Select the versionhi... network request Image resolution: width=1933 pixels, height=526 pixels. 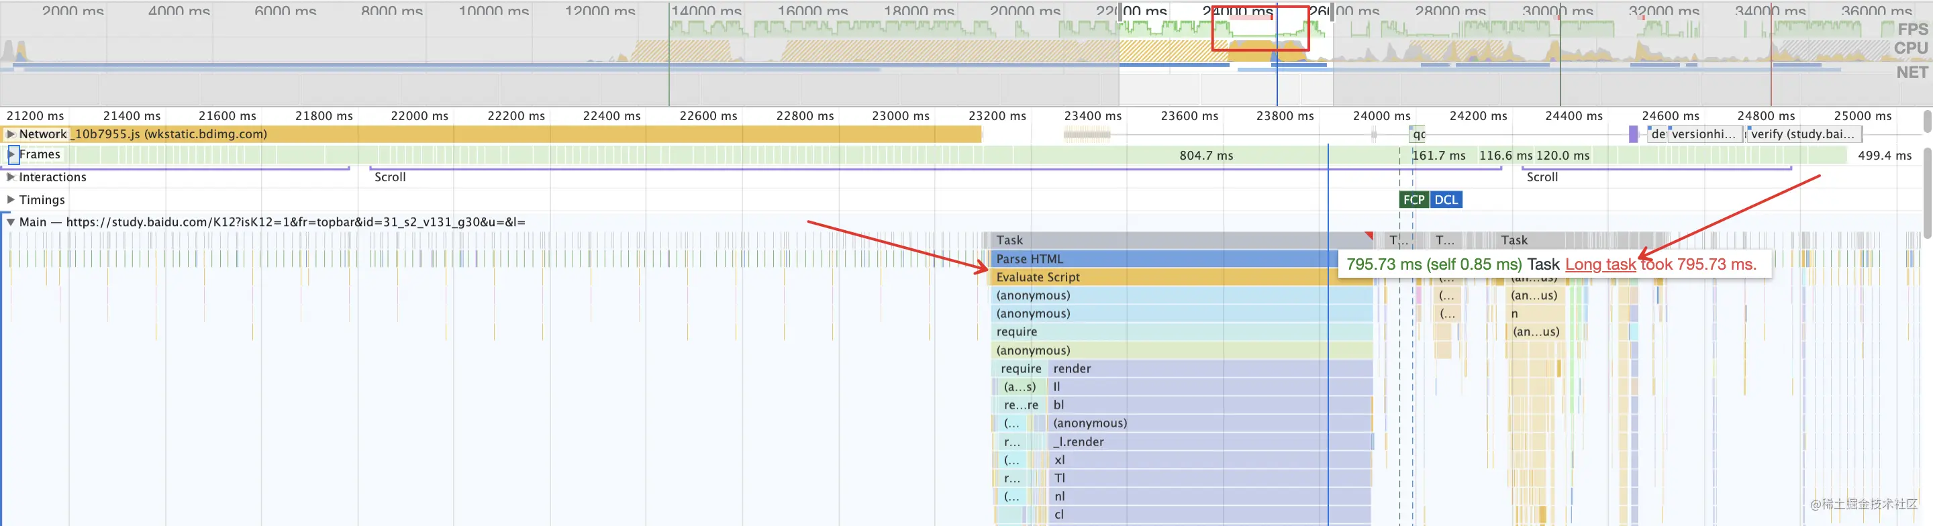tap(1704, 134)
